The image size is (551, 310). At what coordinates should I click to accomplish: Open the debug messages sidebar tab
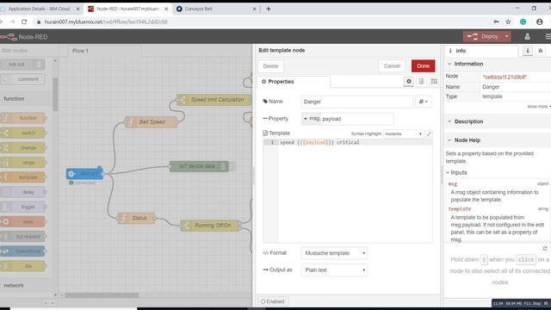(x=541, y=51)
